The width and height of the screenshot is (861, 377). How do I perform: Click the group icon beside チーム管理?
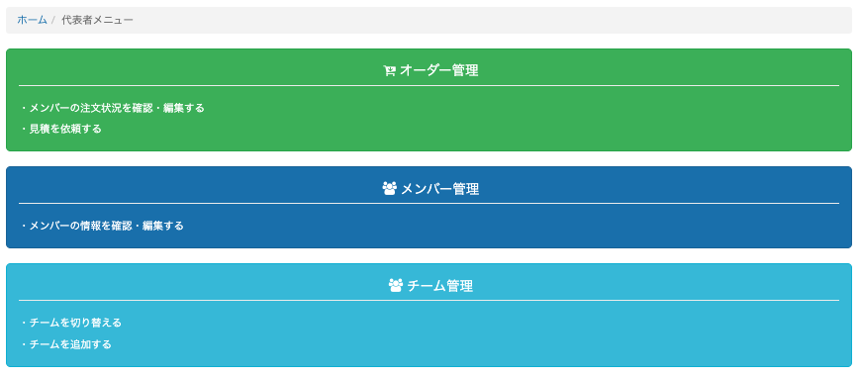point(395,285)
